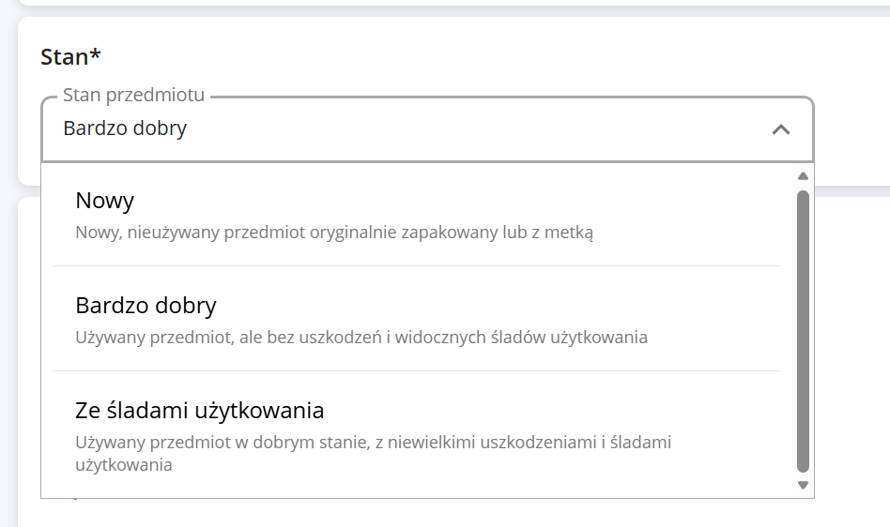Pick the "Ze śladami użytkowania" option
The image size is (890, 527).
[x=199, y=411]
